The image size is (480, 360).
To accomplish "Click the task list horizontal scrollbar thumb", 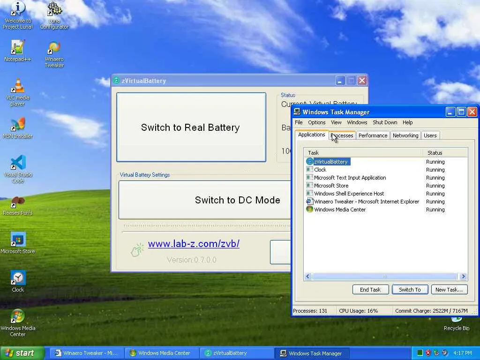I will point(384,277).
